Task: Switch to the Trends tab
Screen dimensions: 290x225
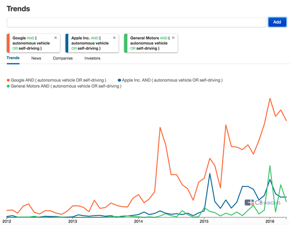Action: (13, 58)
